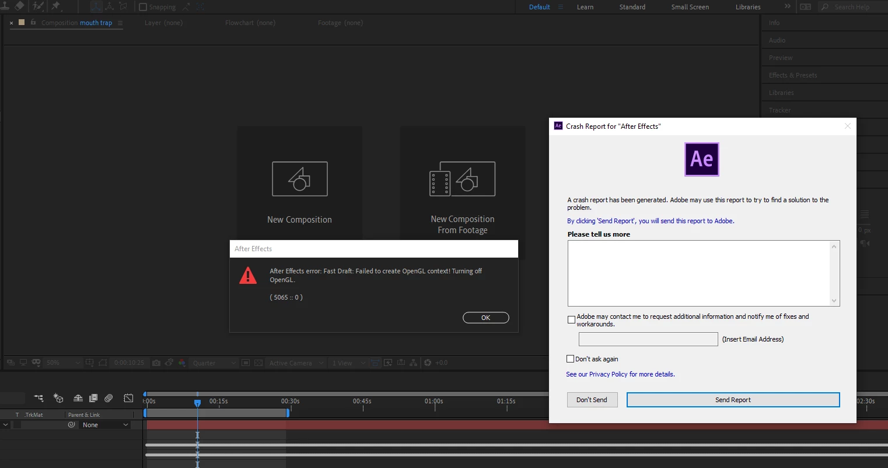
Task: Select the Roto Brush tool
Action: tap(39, 6)
